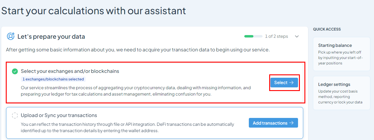Click the "Let's prepare your data" heading
Image resolution: width=374 pixels, height=140 pixels.
click(51, 37)
